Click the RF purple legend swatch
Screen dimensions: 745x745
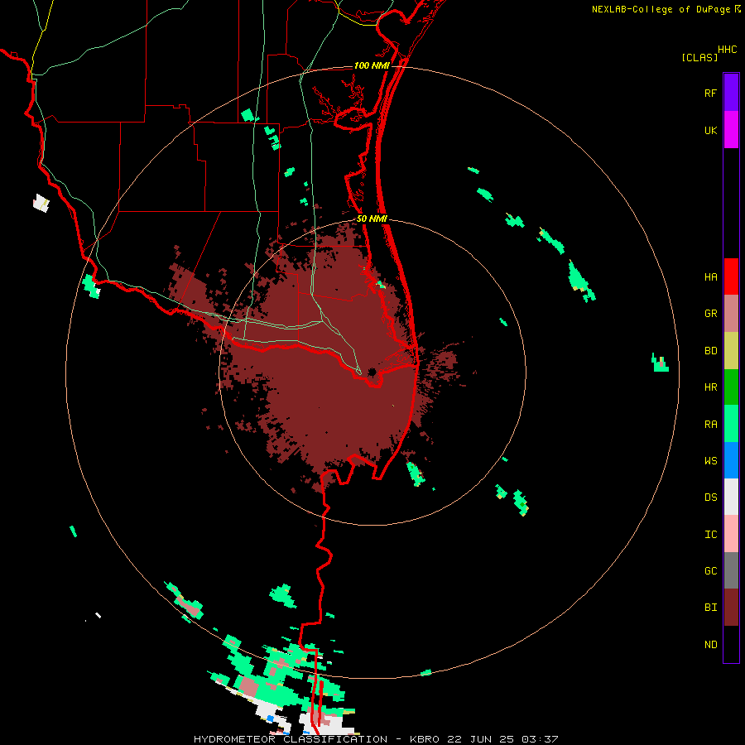731,93
